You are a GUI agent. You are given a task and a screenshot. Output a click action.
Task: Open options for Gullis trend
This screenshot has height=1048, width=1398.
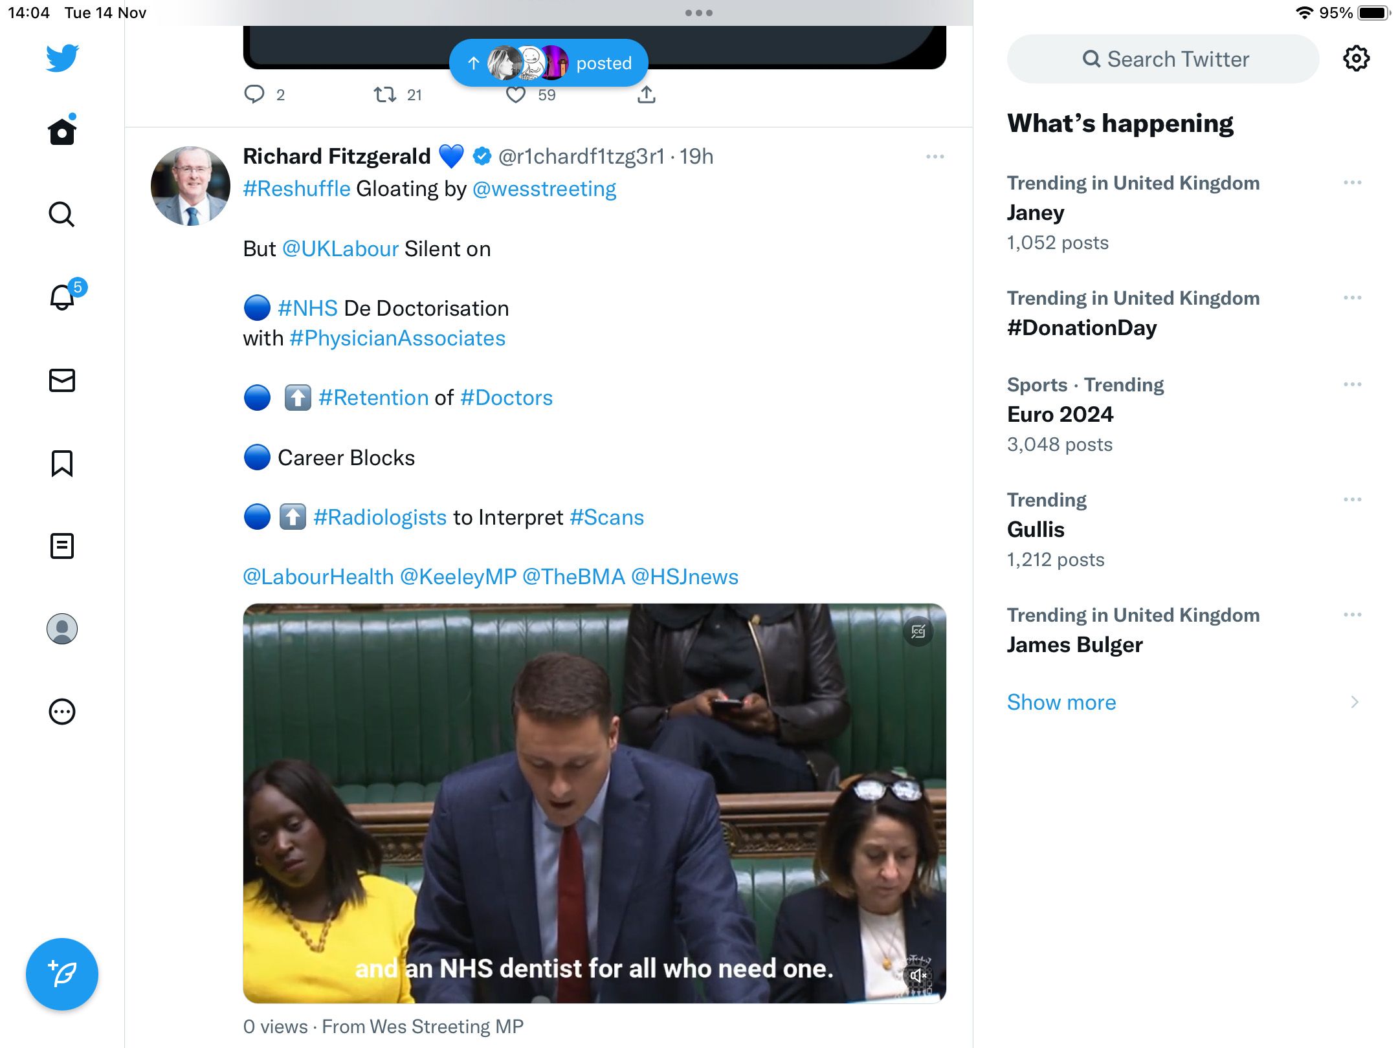1352,500
